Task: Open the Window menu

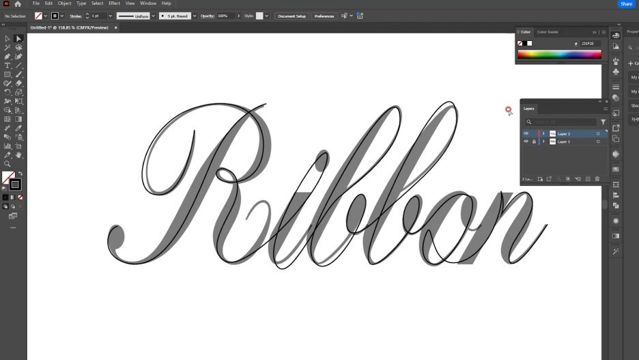Action: tap(148, 3)
